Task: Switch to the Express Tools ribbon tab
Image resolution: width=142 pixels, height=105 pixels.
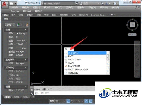Action: tap(98, 15)
